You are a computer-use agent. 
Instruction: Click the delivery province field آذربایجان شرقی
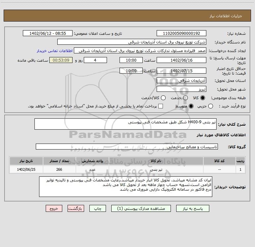tap(181, 81)
